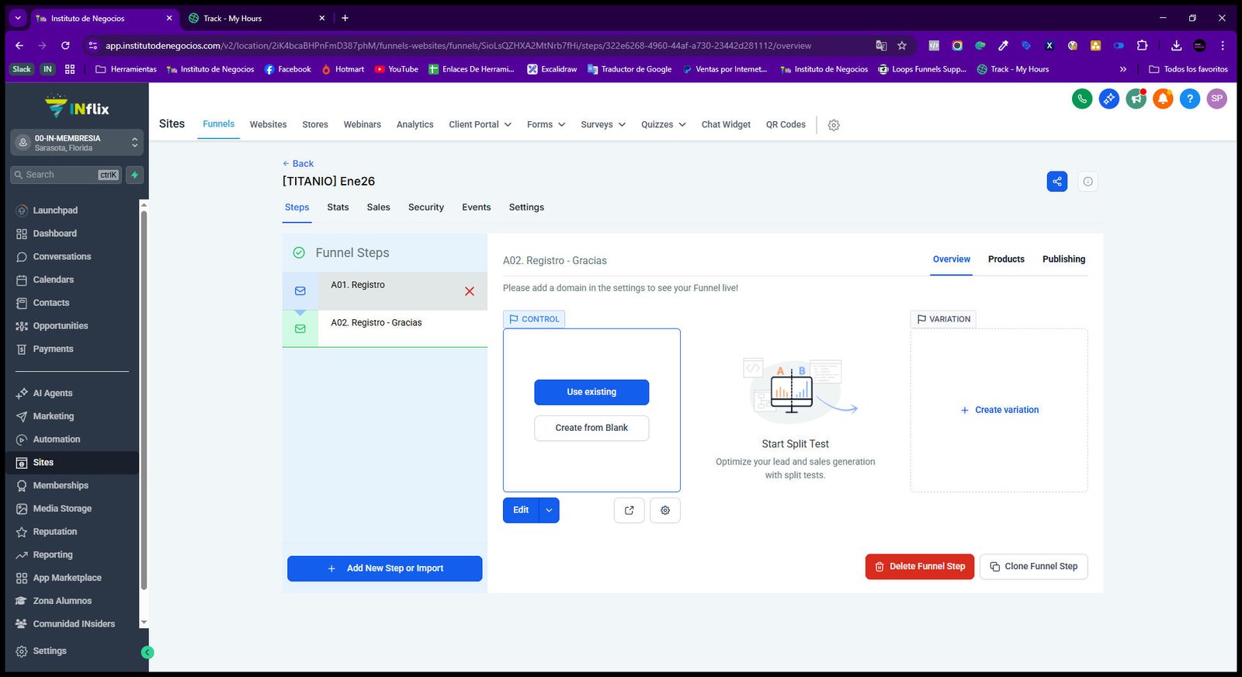This screenshot has width=1242, height=677.
Task: Switch to the Publishing tab
Action: pos(1063,259)
